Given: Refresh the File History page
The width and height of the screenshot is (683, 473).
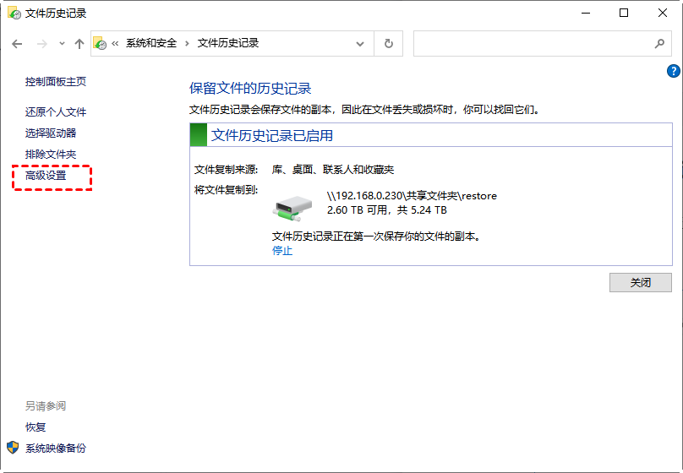Looking at the screenshot, I should pos(388,44).
